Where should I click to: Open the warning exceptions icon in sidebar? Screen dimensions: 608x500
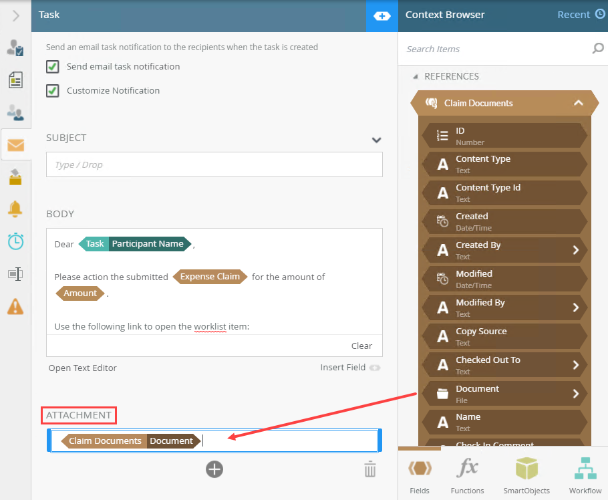click(15, 306)
